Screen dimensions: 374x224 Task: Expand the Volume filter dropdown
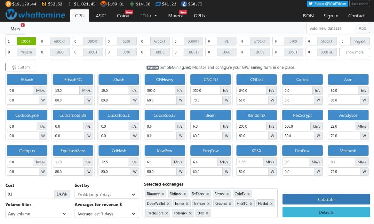38,214
